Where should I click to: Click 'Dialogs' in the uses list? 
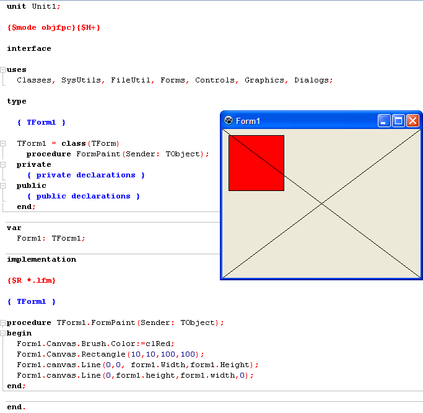(312, 80)
